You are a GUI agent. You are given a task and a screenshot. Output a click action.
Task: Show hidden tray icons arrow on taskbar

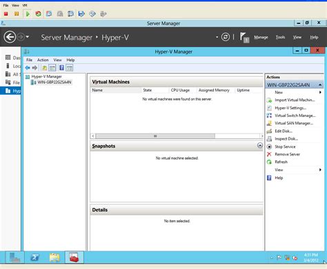[271, 258]
